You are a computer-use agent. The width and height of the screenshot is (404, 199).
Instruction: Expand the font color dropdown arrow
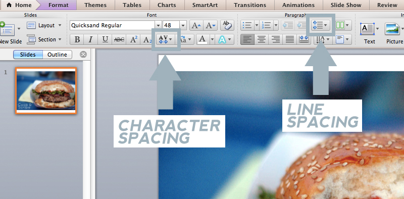212,39
